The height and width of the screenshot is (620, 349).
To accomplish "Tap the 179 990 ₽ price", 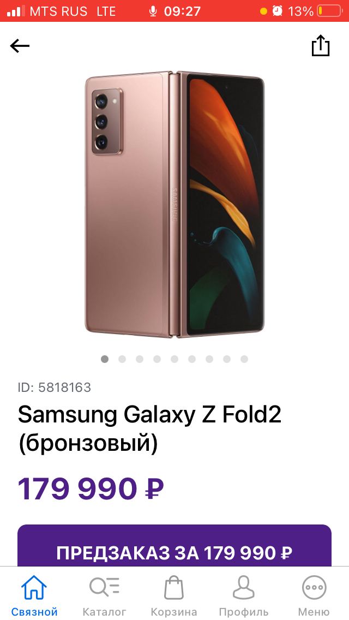I will [91, 489].
